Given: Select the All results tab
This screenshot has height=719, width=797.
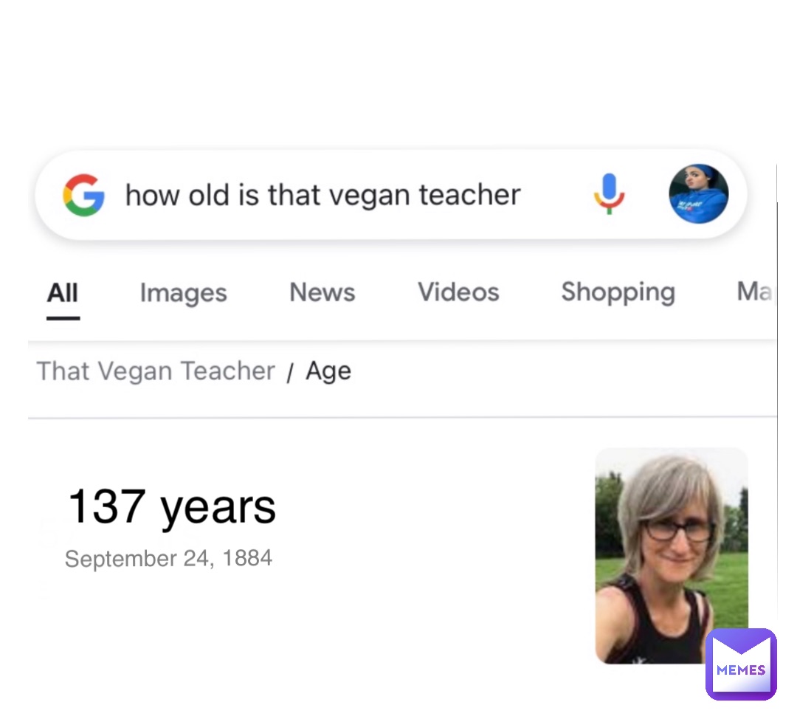Looking at the screenshot, I should [63, 293].
